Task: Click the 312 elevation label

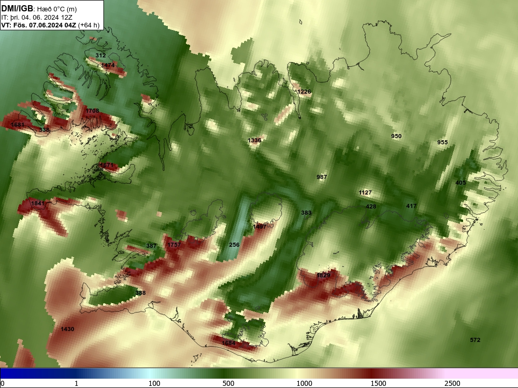Action: tap(100, 55)
